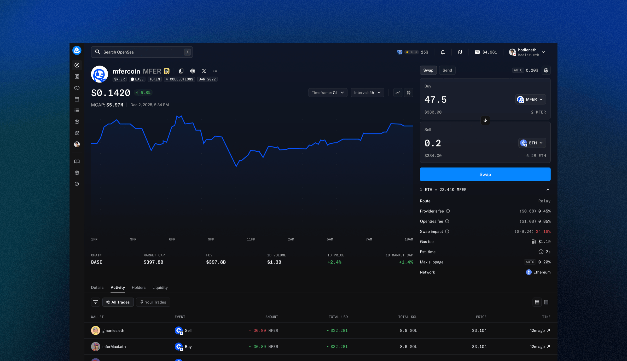The height and width of the screenshot is (361, 627).
Task: Open the compass Discover sidebar icon
Action: tap(77, 65)
